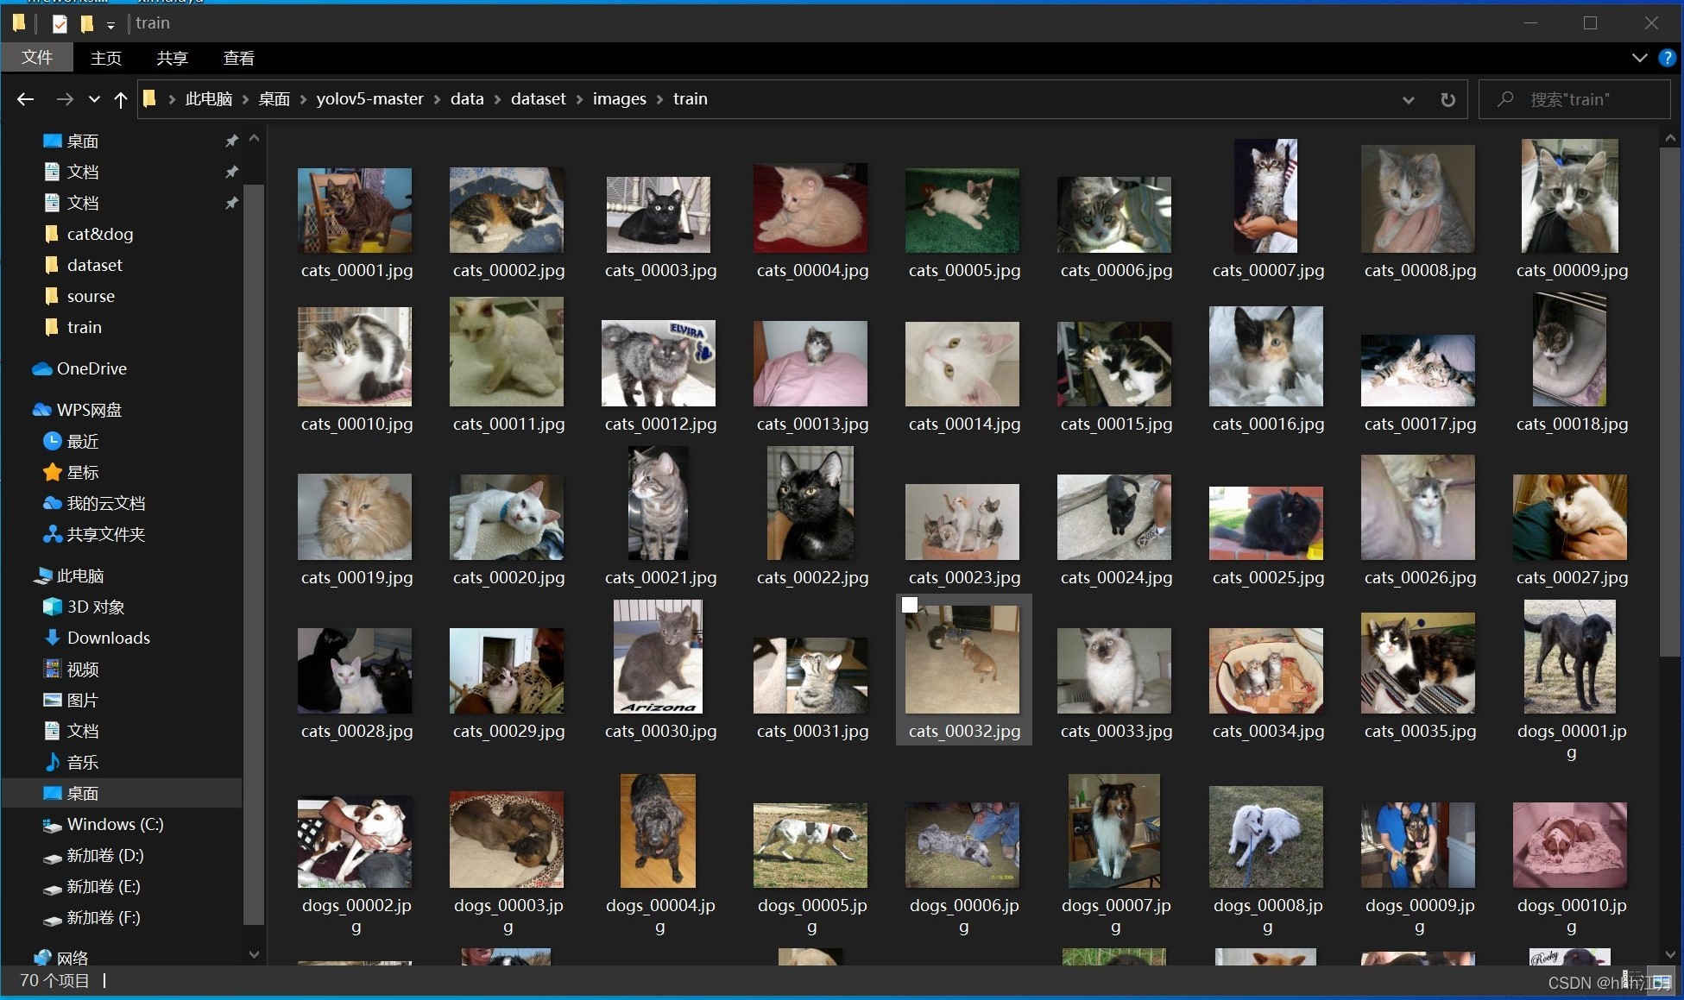Select the cats_00012.jpg thumbnail

click(659, 363)
